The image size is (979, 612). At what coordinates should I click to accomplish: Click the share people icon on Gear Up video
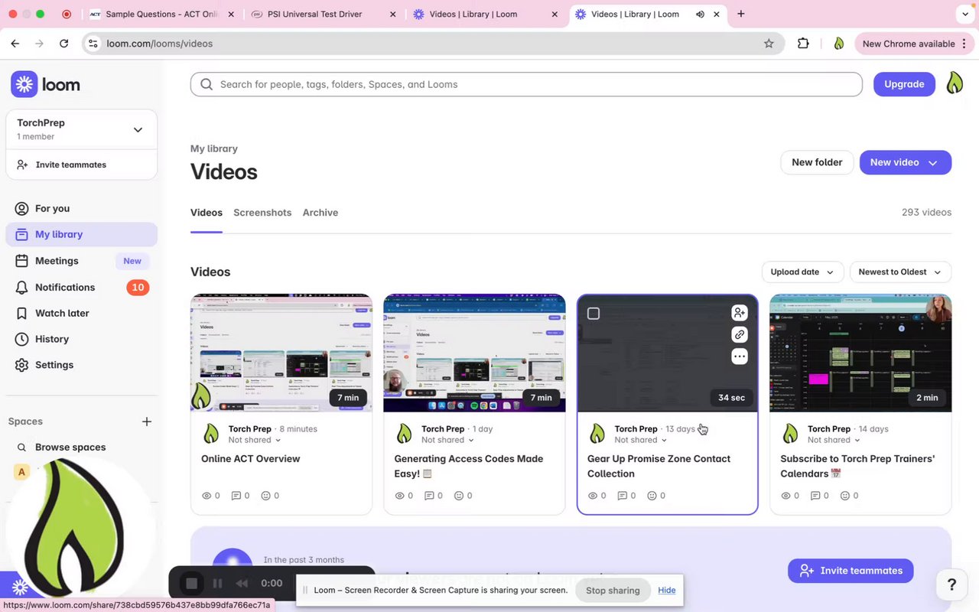(x=739, y=312)
